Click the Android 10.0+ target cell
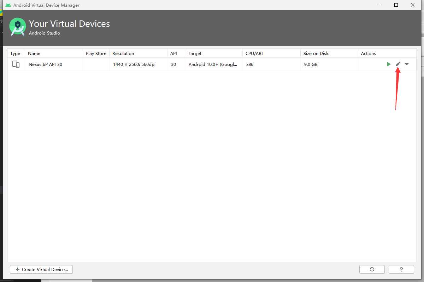 pos(213,65)
